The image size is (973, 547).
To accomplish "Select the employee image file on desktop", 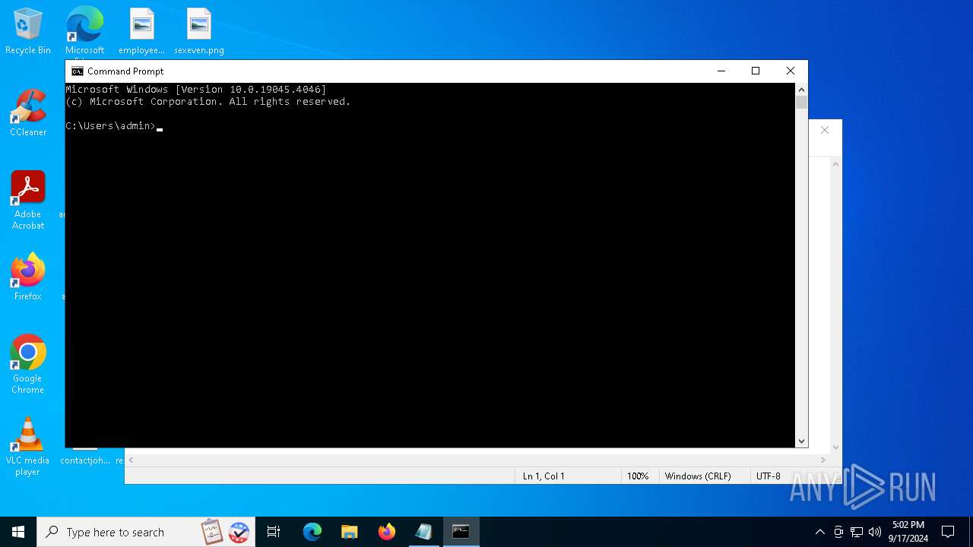I will pyautogui.click(x=141, y=32).
